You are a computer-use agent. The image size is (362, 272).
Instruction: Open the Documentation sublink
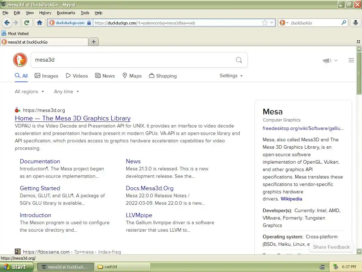click(40, 161)
